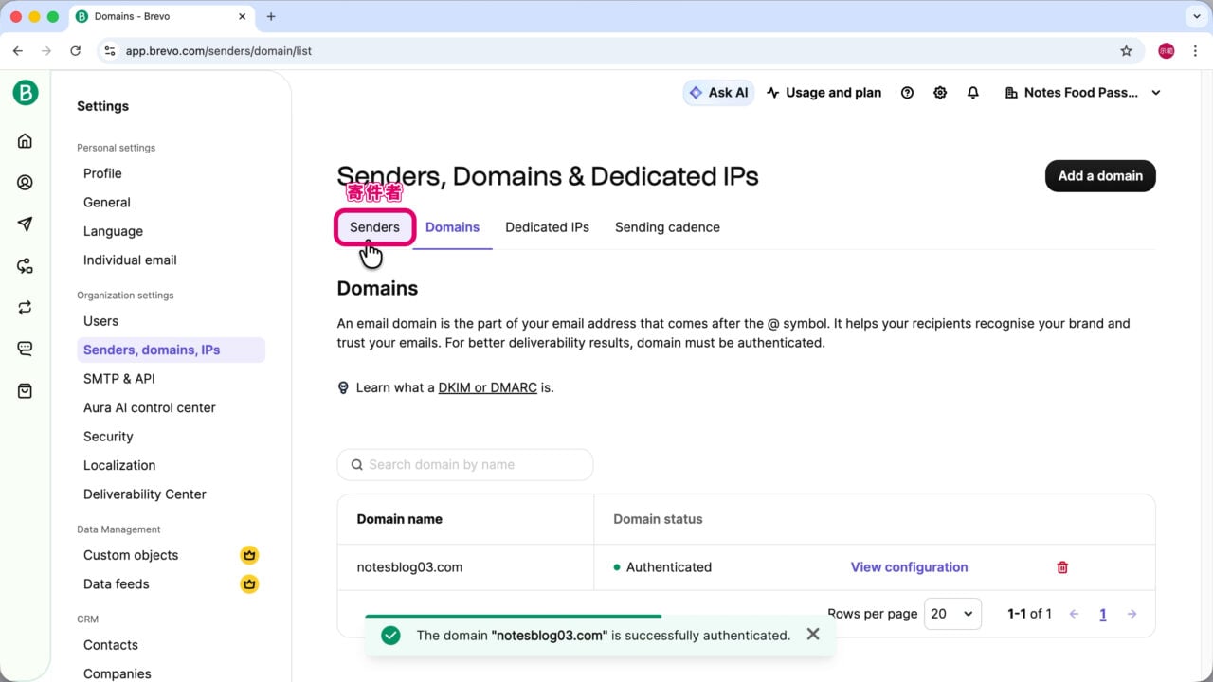The width and height of the screenshot is (1213, 682).
Task: Open the Conversations chat icon
Action: coord(26,350)
